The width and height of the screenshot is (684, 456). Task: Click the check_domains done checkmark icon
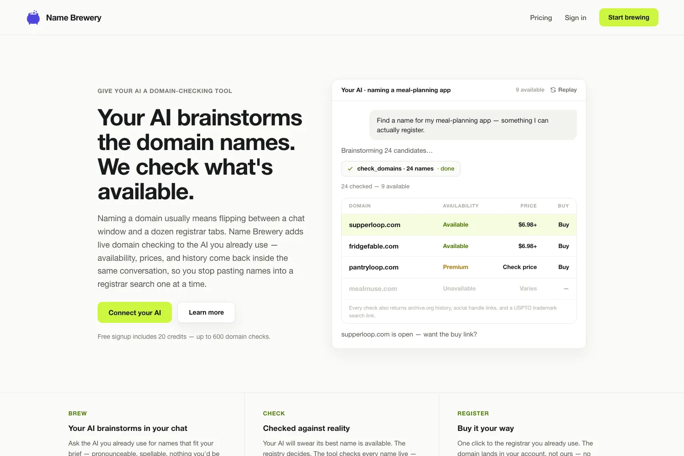pyautogui.click(x=350, y=169)
